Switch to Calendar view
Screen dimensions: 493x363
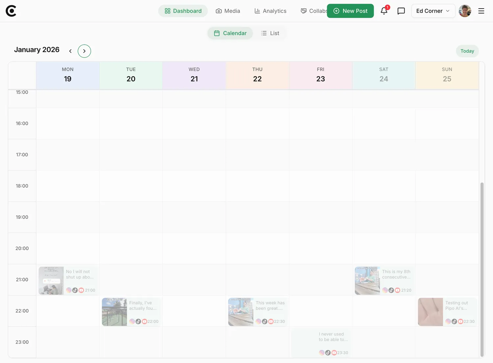(x=230, y=33)
